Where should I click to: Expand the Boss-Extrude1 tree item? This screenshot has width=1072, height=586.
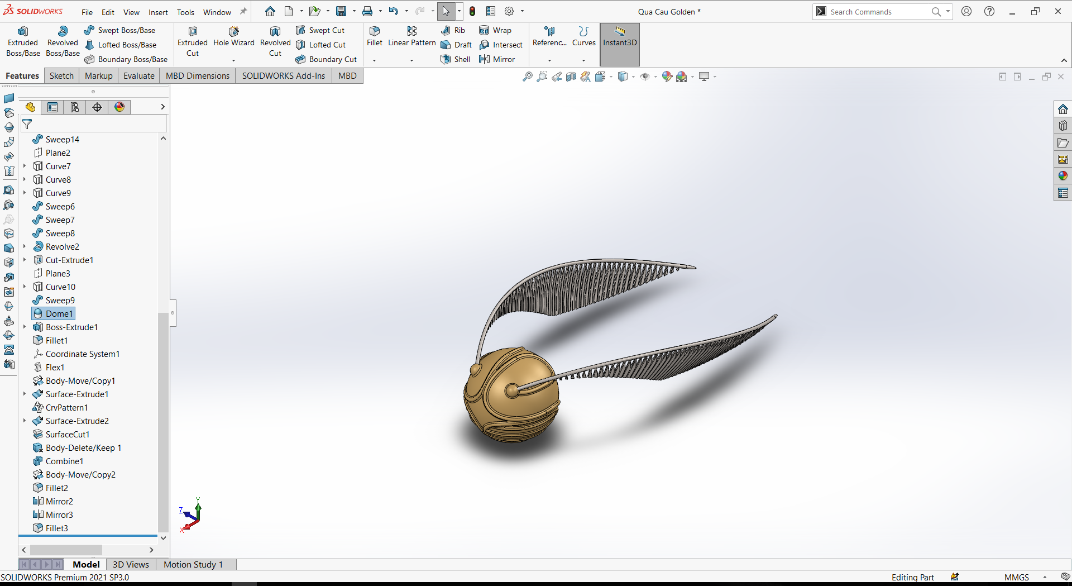point(25,327)
